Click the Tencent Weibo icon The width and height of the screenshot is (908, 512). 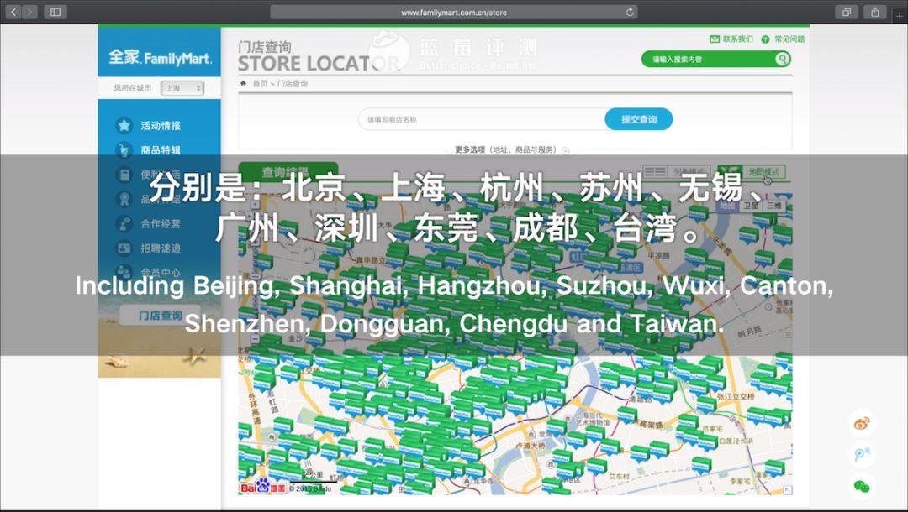point(863,454)
